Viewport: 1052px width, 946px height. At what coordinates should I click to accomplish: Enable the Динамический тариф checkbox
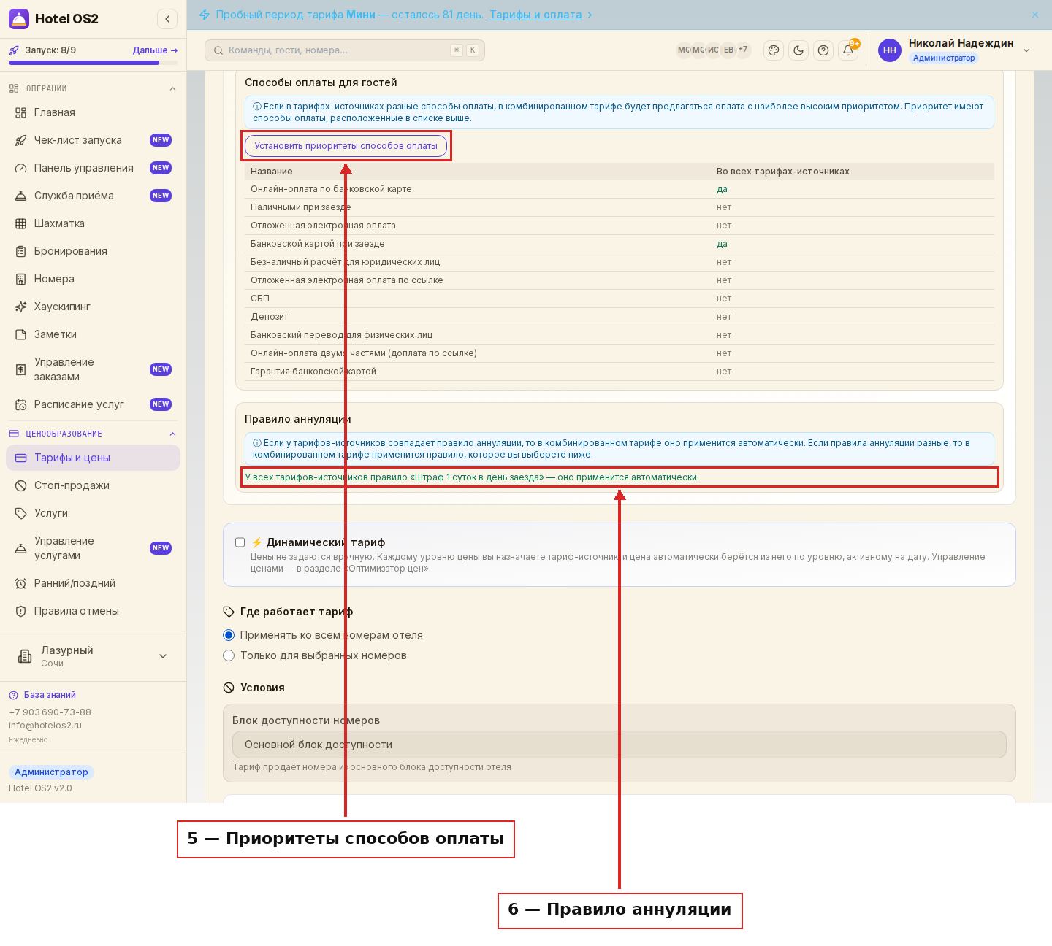(x=240, y=542)
